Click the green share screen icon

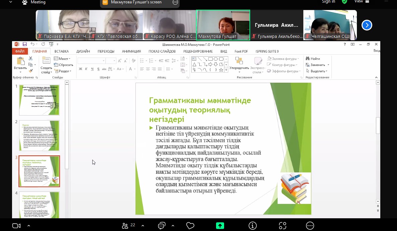[220, 225]
